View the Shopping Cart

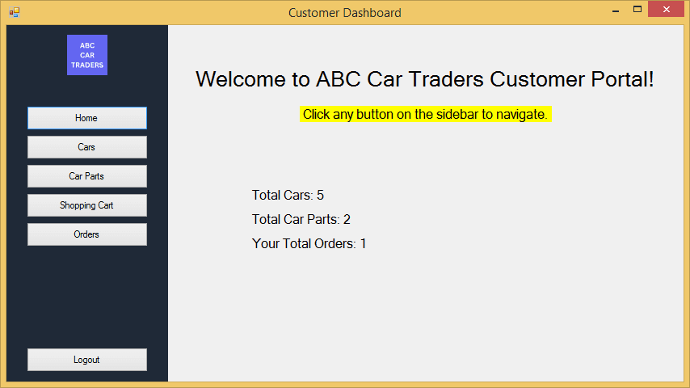pos(87,205)
